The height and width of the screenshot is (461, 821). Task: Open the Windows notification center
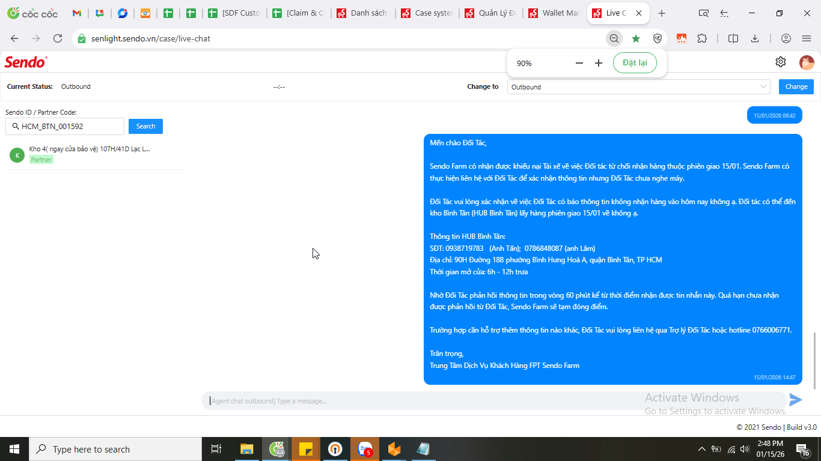803,449
